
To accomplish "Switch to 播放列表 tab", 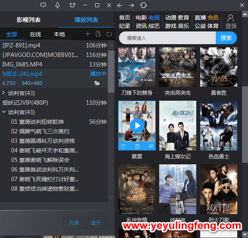I will (86, 20).
